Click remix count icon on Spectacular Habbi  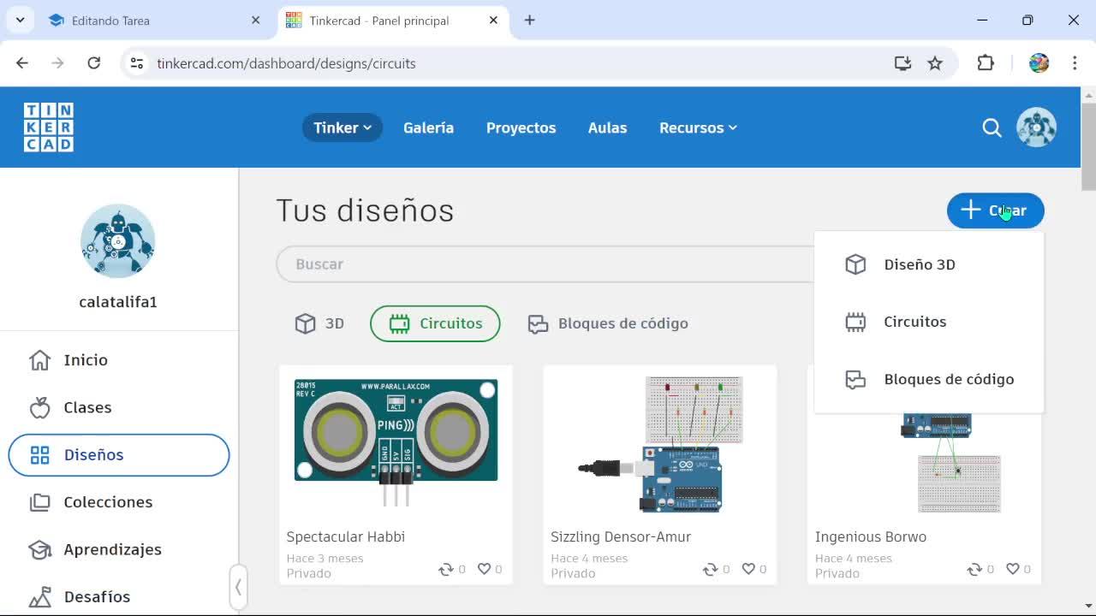point(445,569)
